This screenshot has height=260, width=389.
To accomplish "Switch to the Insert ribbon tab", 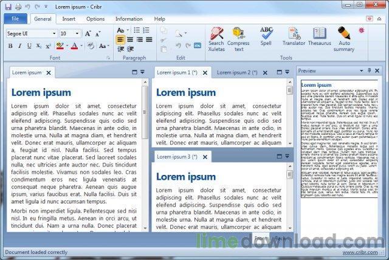I will point(69,19).
